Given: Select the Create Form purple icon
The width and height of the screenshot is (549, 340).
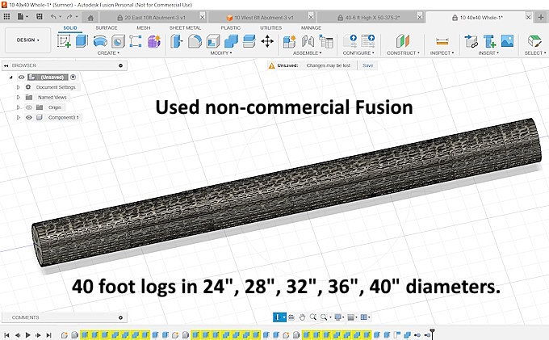Looking at the screenshot, I should (x=153, y=41).
